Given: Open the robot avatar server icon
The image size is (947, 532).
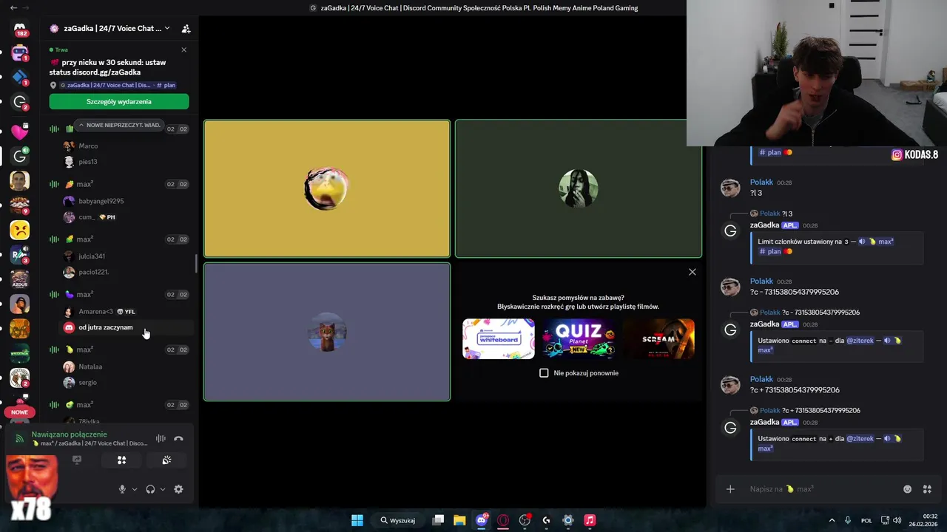Looking at the screenshot, I should (20, 53).
